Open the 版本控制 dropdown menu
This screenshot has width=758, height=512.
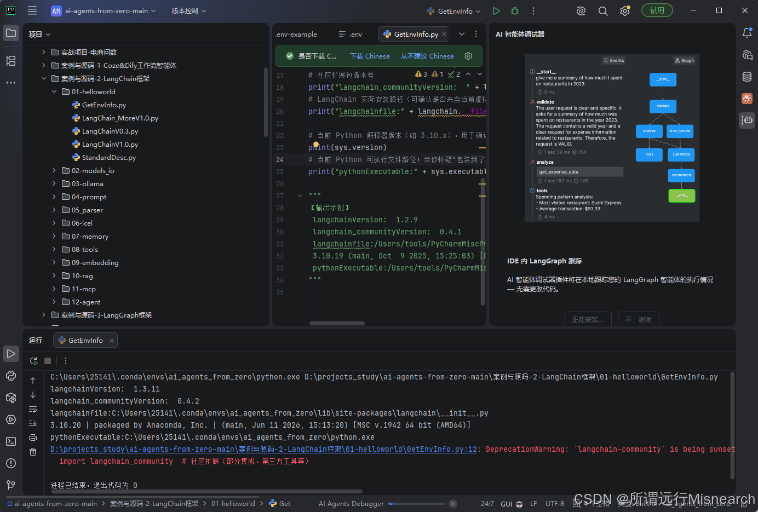tap(189, 10)
